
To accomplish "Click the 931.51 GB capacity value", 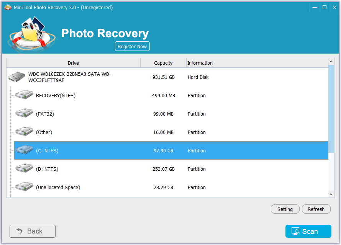I will pyautogui.click(x=164, y=77).
